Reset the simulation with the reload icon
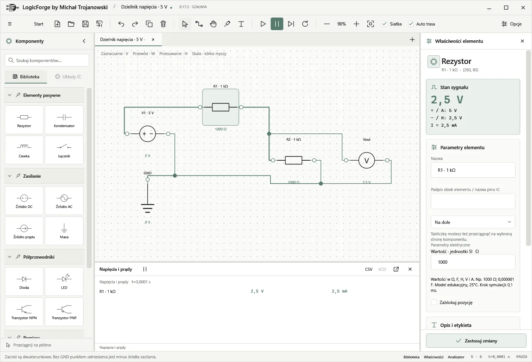The height and width of the screenshot is (362, 532). (x=305, y=24)
